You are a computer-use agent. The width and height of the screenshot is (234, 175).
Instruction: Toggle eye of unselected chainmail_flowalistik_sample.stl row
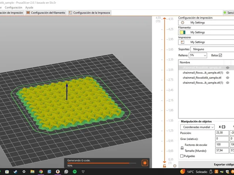[x=227, y=78]
